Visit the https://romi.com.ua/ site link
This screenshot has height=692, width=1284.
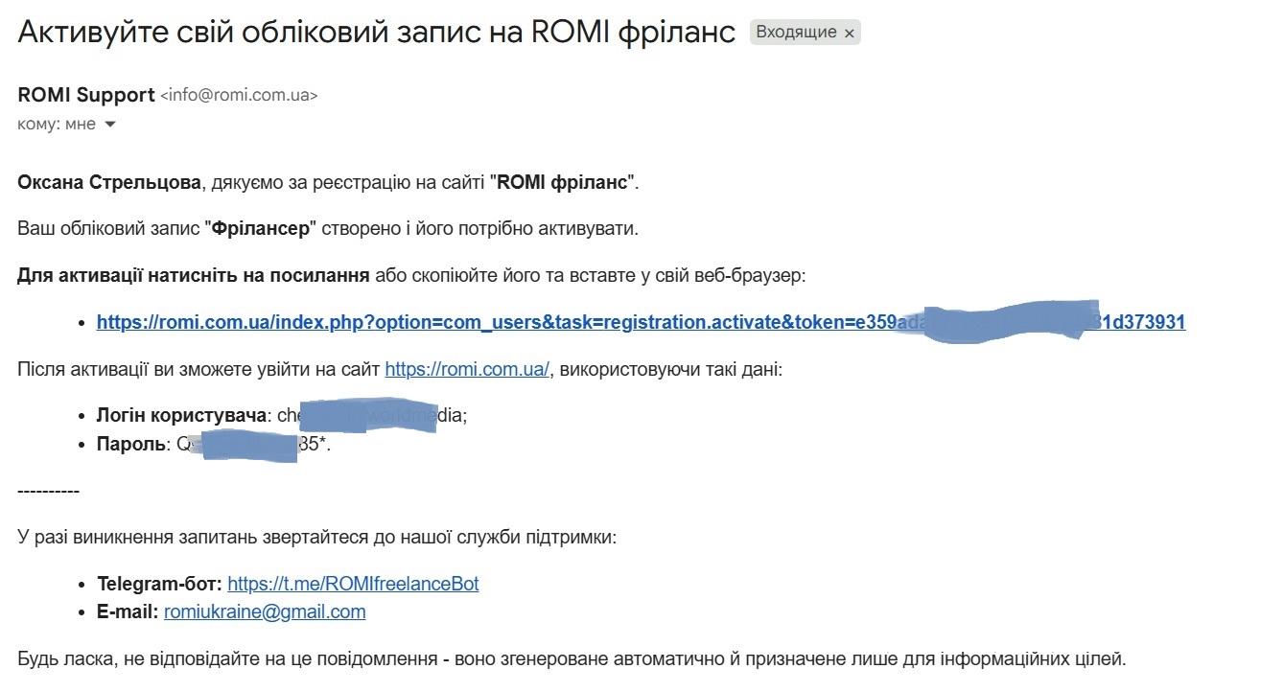tap(467, 369)
